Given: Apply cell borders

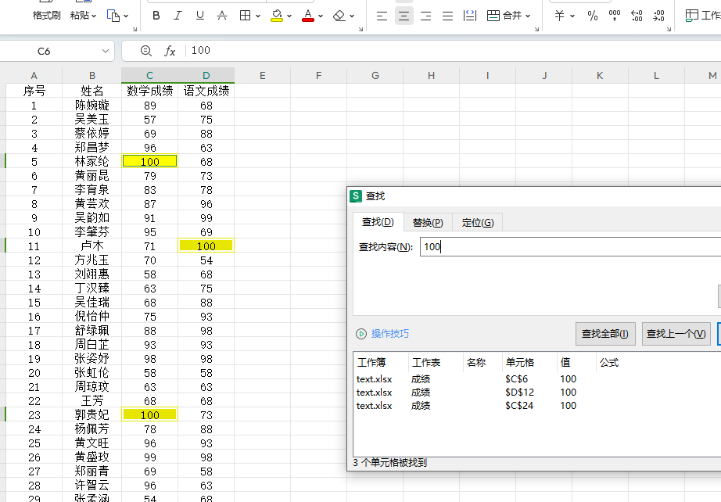Looking at the screenshot, I should [x=245, y=16].
